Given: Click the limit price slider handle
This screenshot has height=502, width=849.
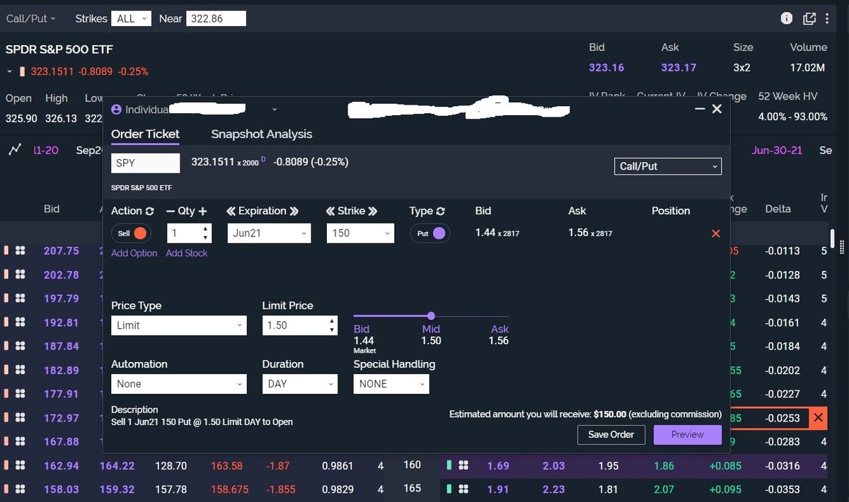Looking at the screenshot, I should [431, 316].
